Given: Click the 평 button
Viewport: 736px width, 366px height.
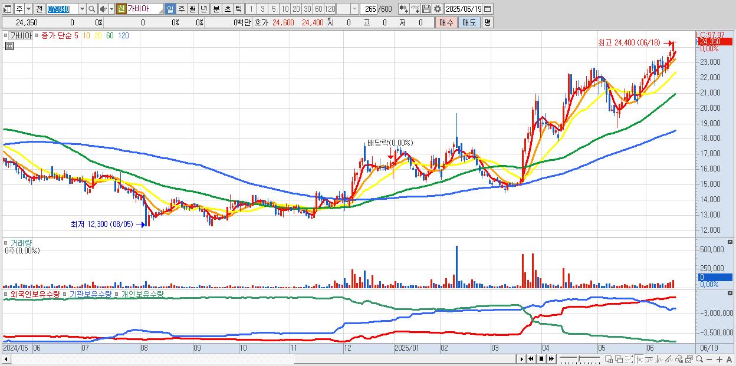Looking at the screenshot, I should click(x=487, y=22).
